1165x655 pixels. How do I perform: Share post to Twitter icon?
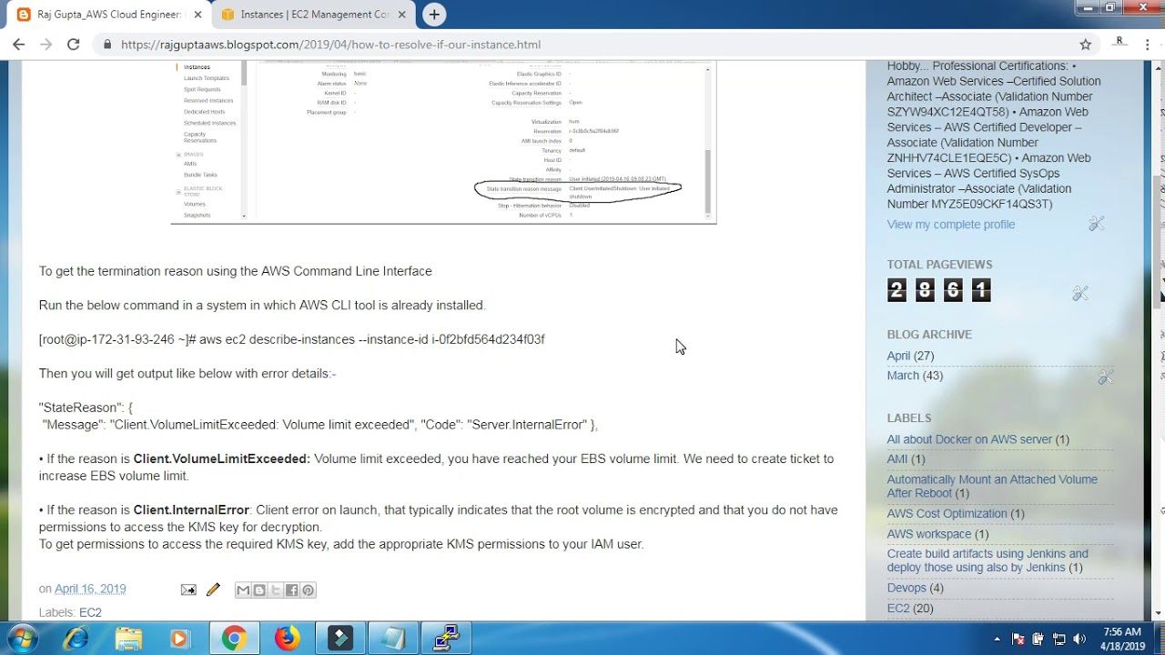coord(276,589)
